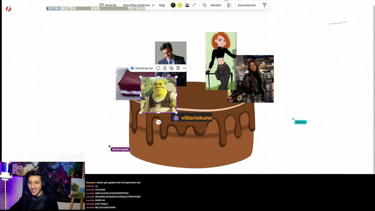Click the damla baydar collaborator cursor label
The width and height of the screenshot is (375, 211).
point(120,149)
